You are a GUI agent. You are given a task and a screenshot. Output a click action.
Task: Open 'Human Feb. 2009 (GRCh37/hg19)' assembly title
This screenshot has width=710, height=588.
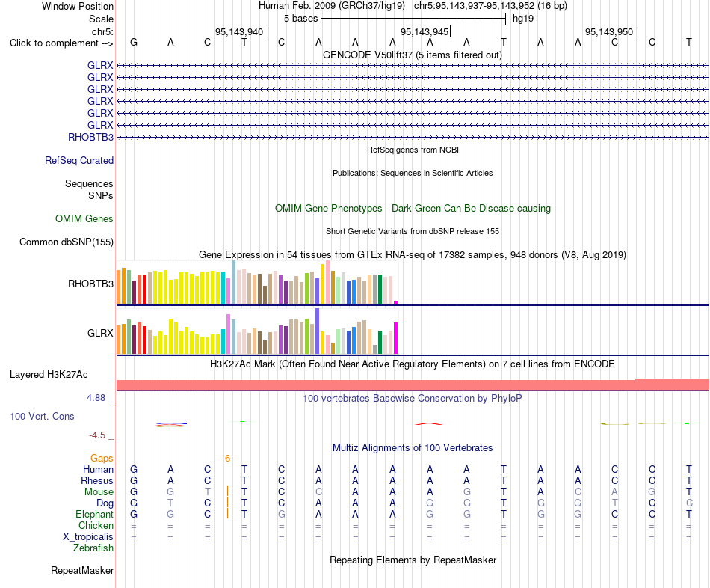[x=332, y=6]
